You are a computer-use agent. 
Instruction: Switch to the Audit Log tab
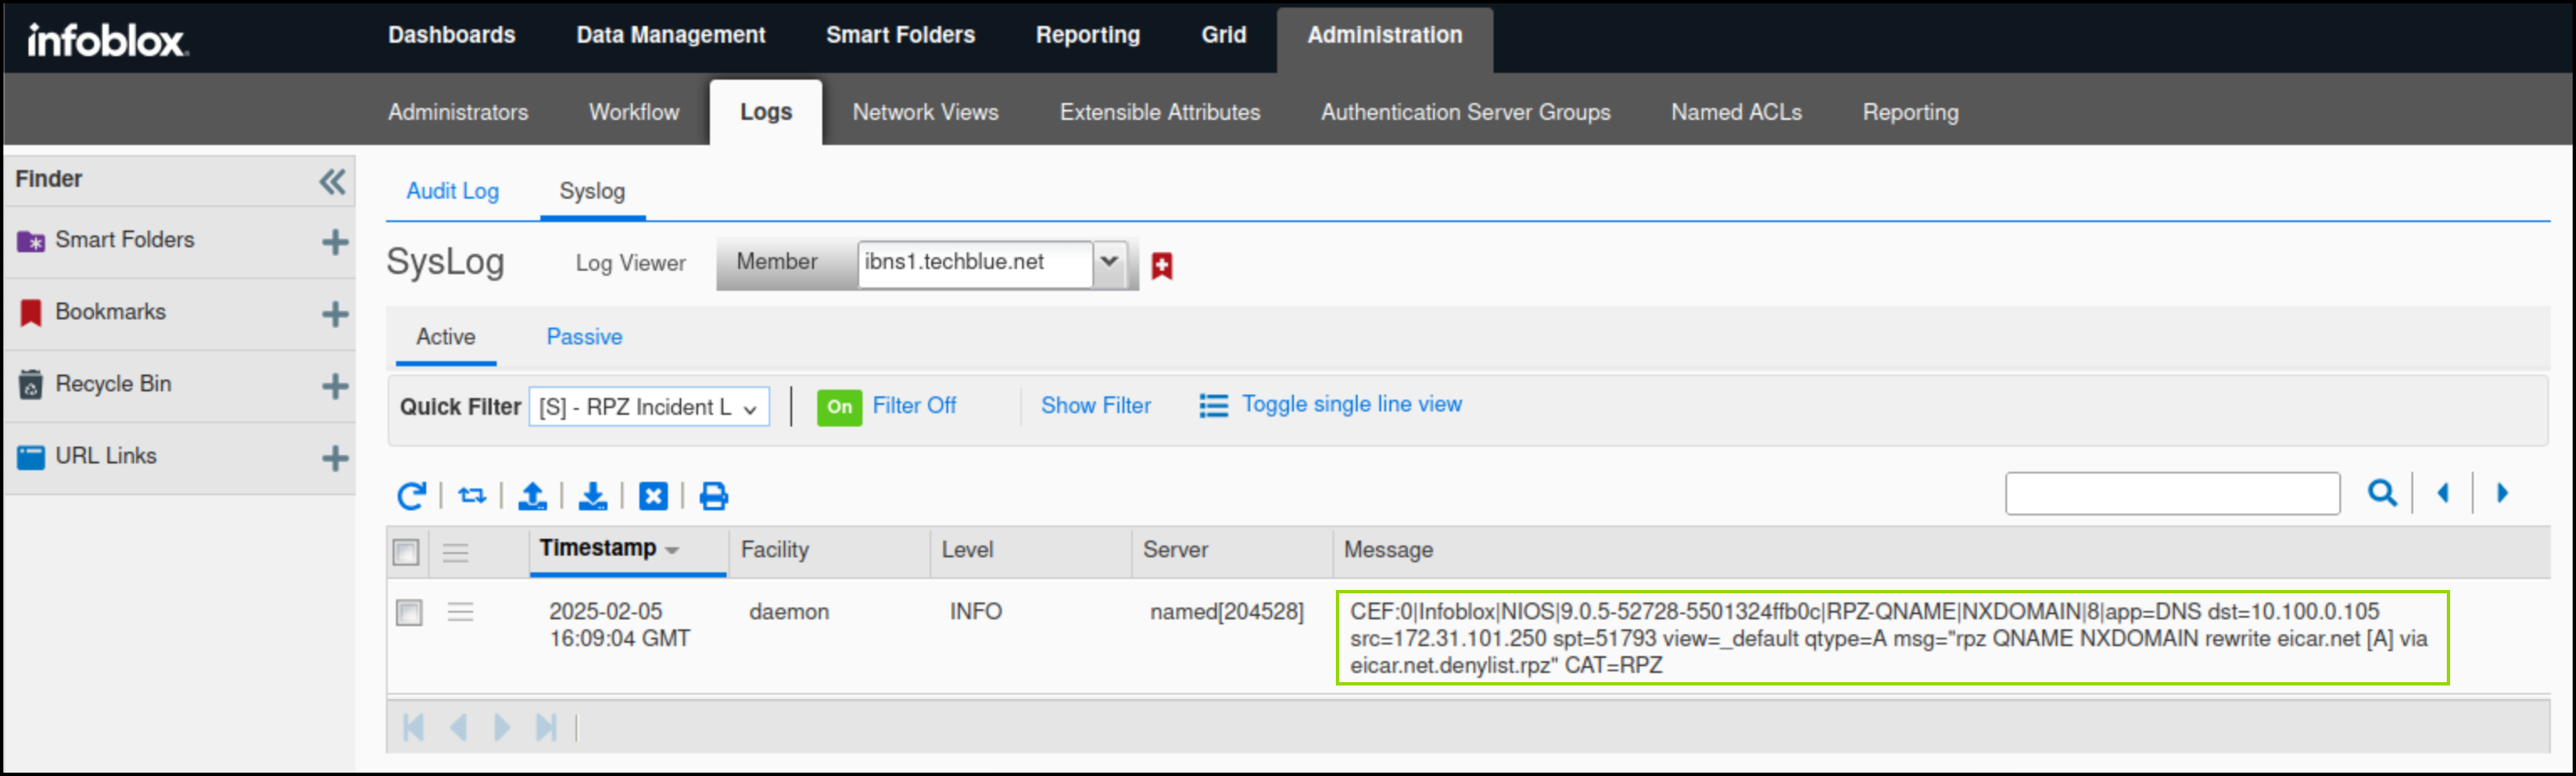click(x=452, y=191)
